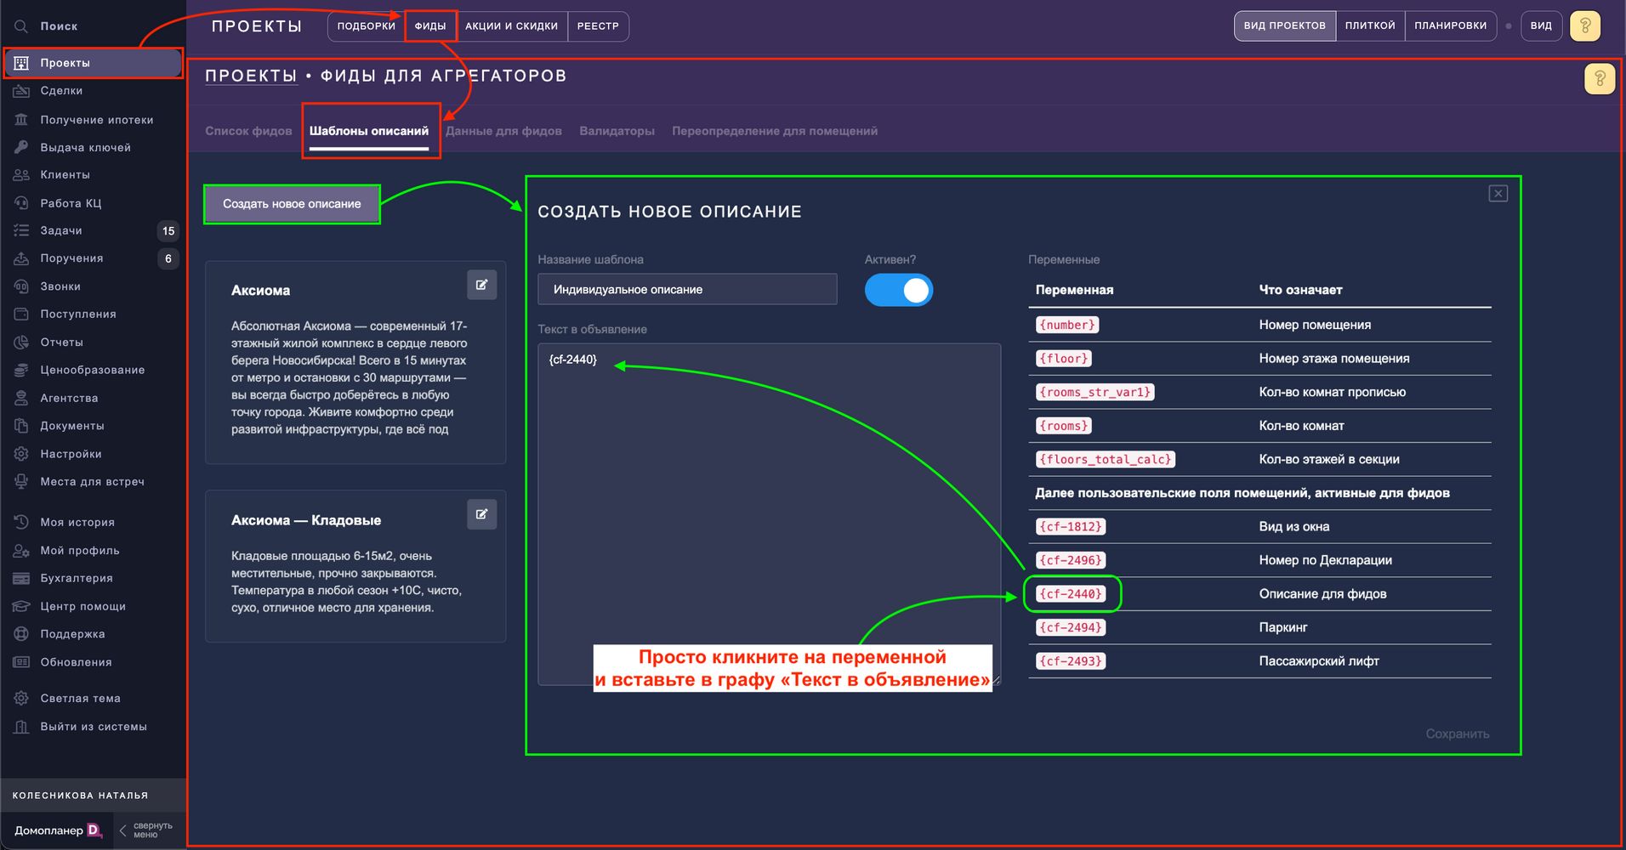
Task: Click the Агентства sidebar icon
Action: pos(21,398)
